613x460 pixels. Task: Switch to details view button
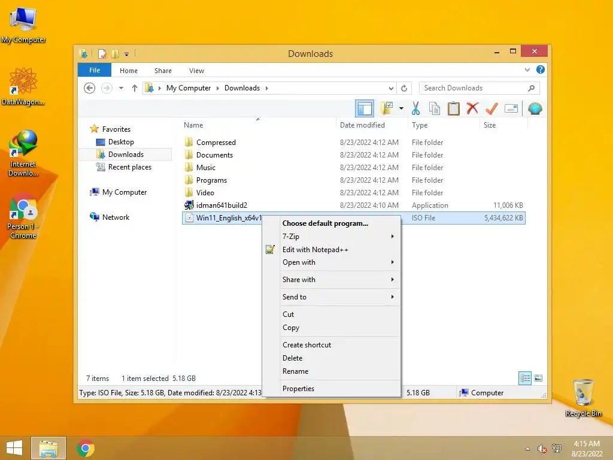tap(524, 379)
